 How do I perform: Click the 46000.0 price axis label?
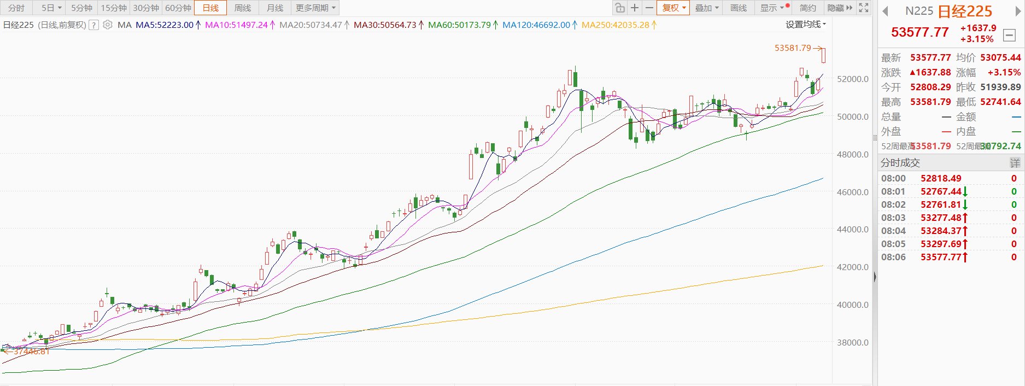852,192
